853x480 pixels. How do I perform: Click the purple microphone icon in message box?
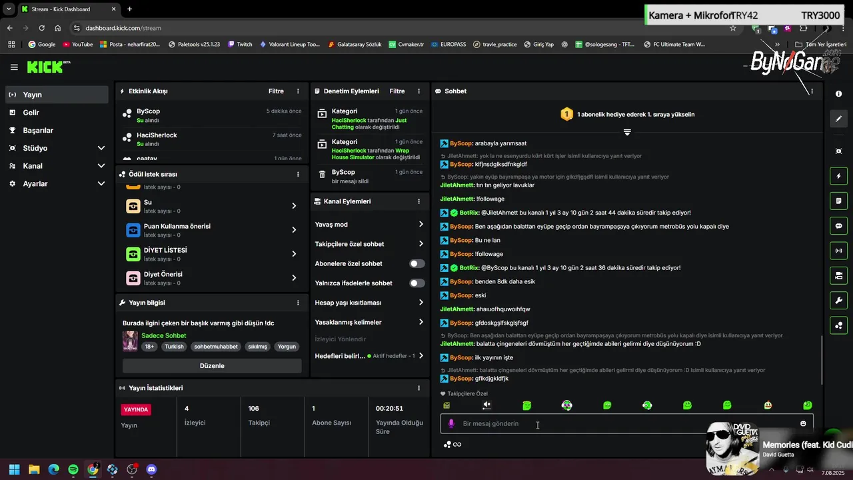[451, 423]
